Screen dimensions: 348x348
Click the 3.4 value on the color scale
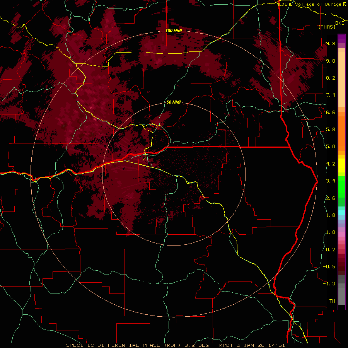(x=331, y=181)
